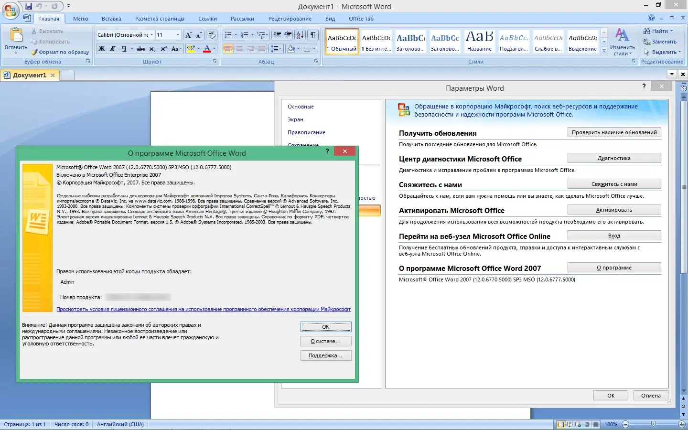Open the Change Styles (Изменить стили) dropdown

tap(622, 42)
